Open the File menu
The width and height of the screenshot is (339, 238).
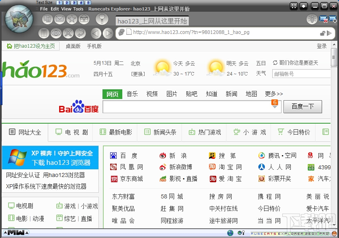(44, 9)
